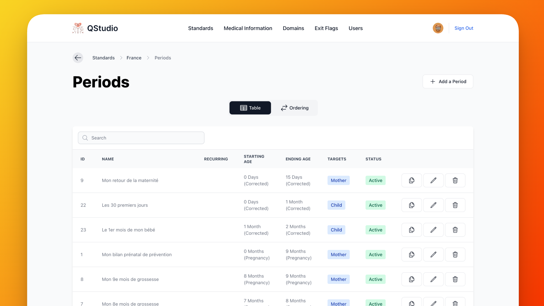544x306 pixels.
Task: Select the 'Mon bilan prénatal de prévention' row name
Action: coord(137,254)
